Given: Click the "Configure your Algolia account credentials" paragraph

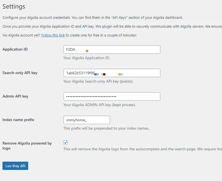Looking at the screenshot, I should 93,18.
